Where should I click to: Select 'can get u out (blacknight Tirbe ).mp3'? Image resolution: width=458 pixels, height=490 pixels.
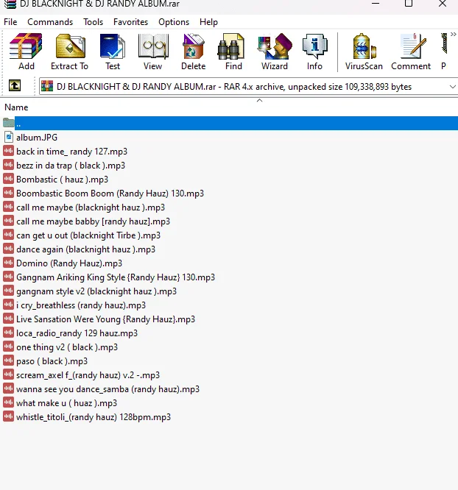click(88, 235)
